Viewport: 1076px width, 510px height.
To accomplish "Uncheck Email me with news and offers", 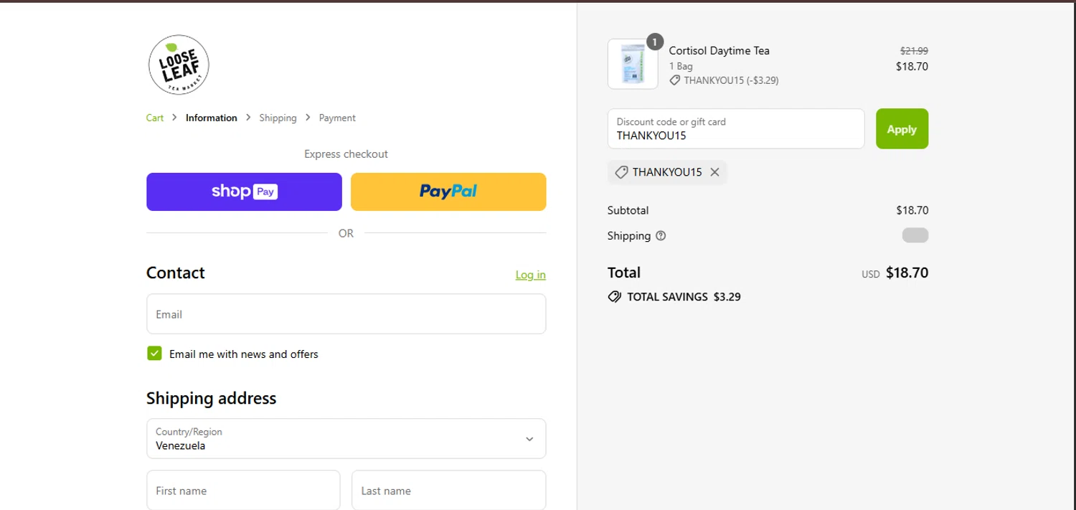I will (154, 353).
